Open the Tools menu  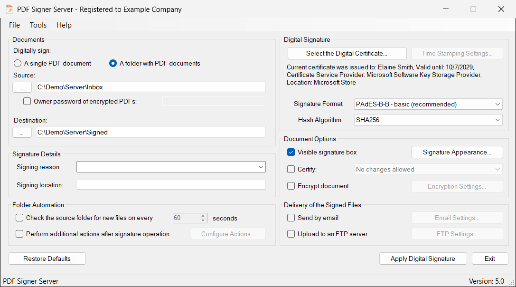pyautogui.click(x=38, y=25)
